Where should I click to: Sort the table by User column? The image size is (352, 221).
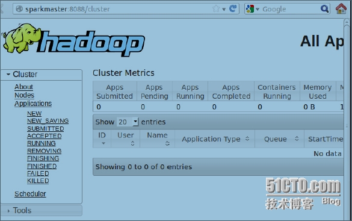126,139
